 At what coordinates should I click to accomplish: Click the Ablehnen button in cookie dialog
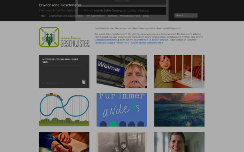point(122,2)
